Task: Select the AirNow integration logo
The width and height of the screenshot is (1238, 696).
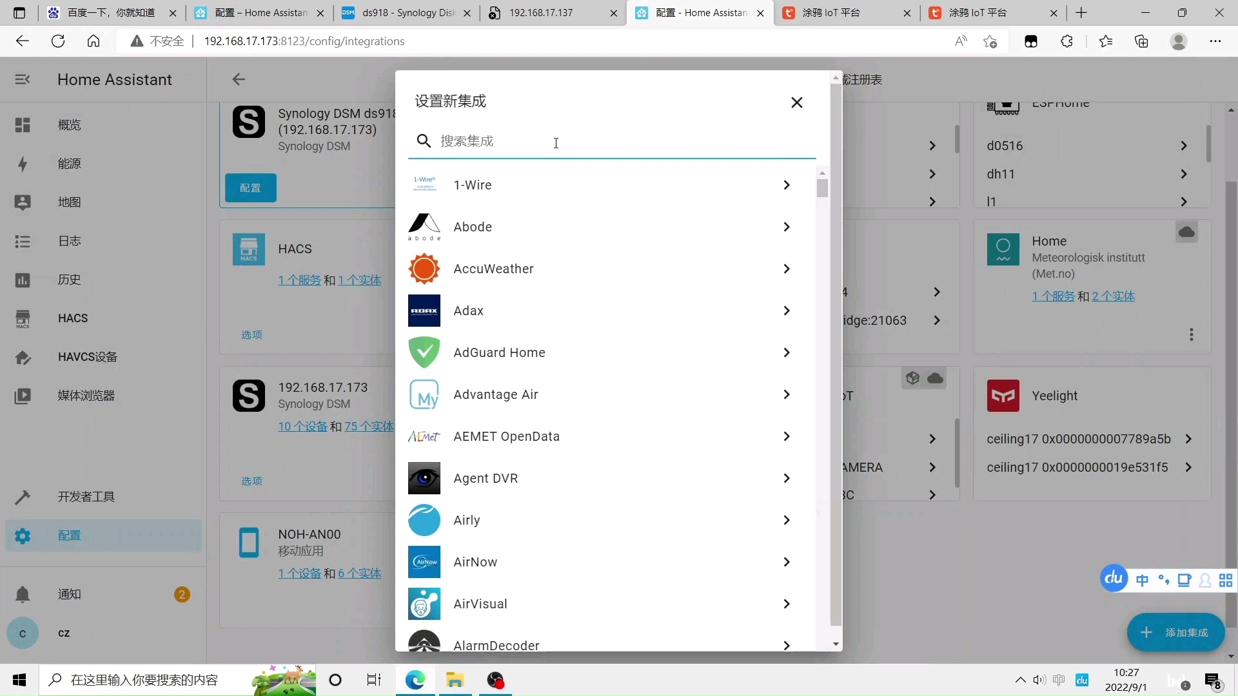Action: pyautogui.click(x=424, y=562)
